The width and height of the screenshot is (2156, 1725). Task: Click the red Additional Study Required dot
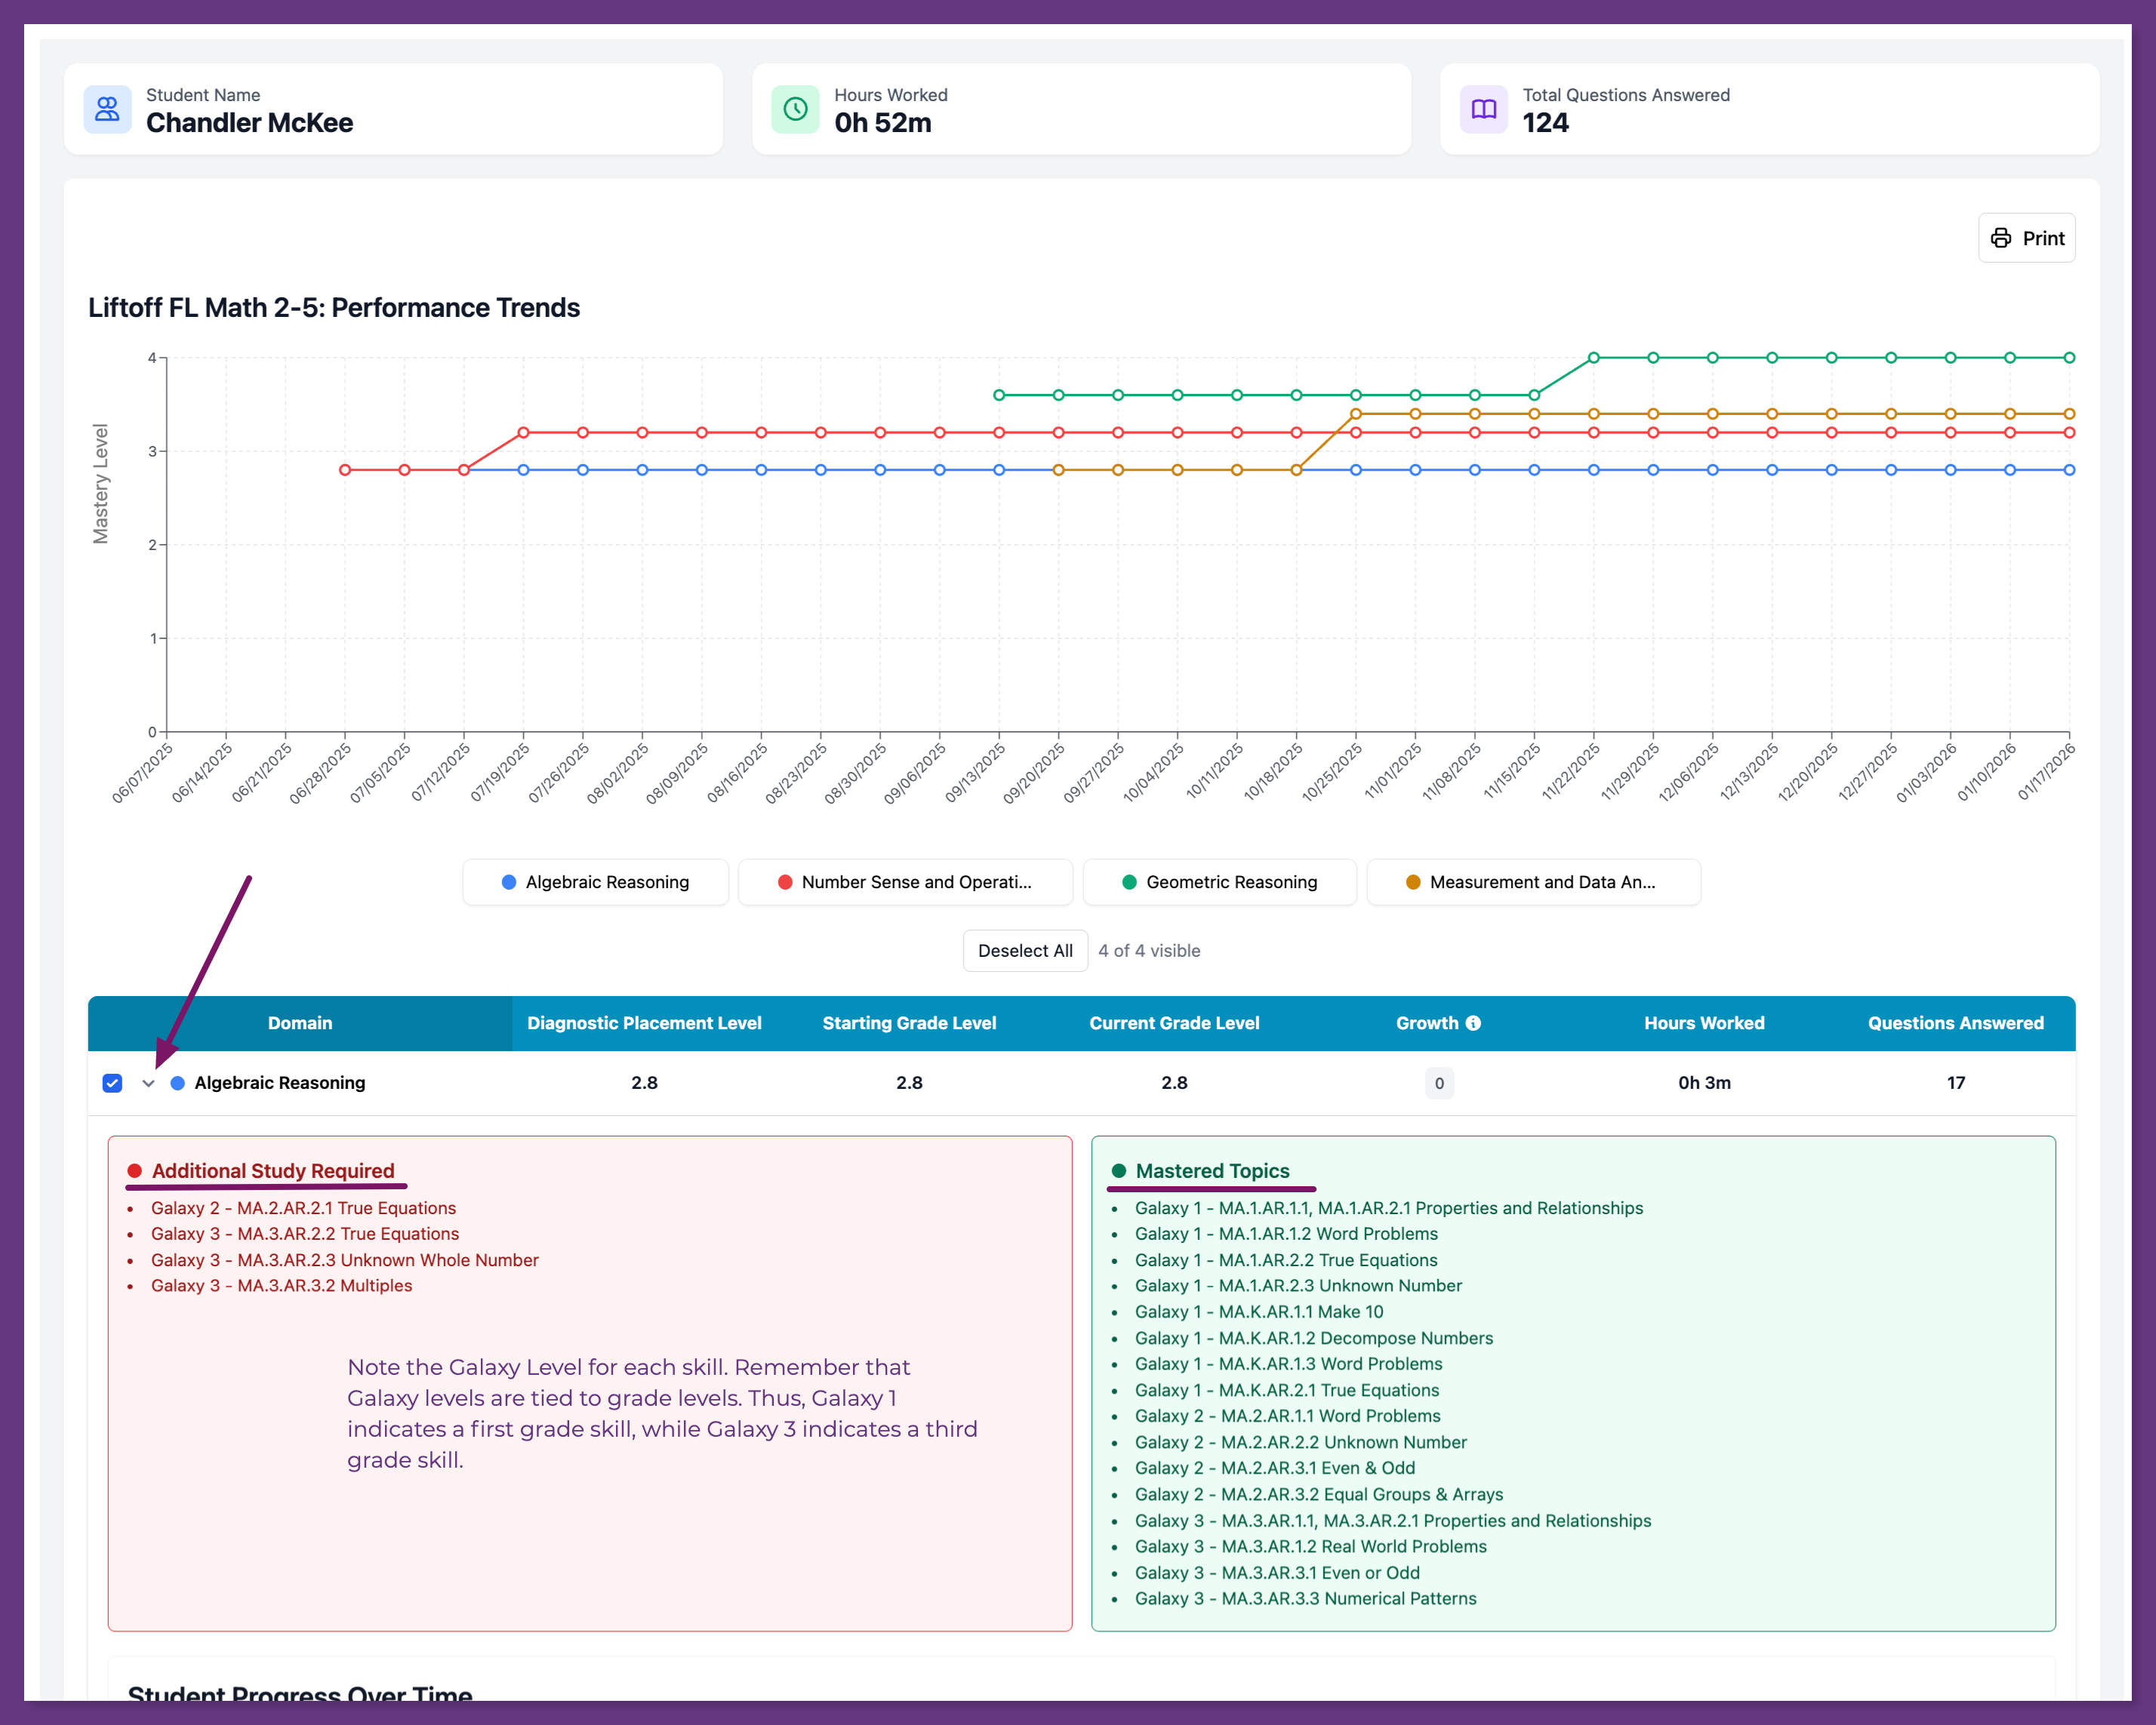(x=135, y=1170)
